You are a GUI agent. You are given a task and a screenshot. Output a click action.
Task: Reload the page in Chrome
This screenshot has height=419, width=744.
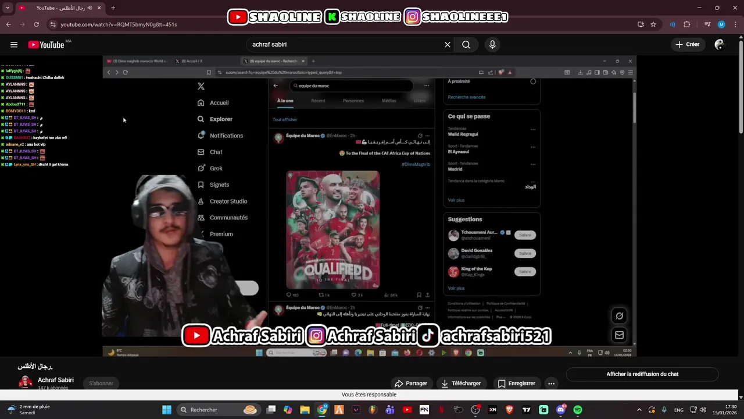36,24
